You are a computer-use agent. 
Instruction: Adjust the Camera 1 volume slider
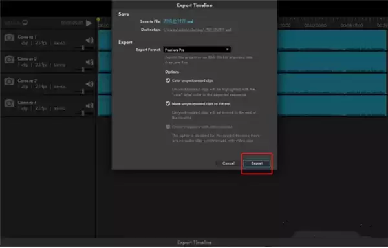[x=83, y=48]
